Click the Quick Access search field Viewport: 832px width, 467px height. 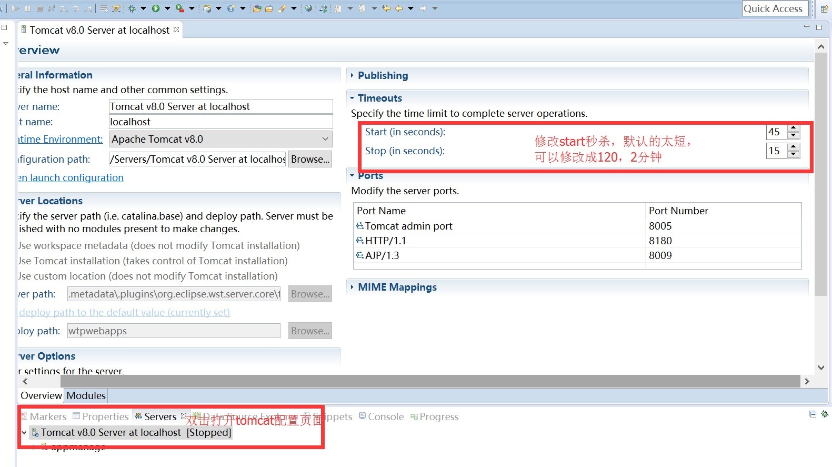773,8
